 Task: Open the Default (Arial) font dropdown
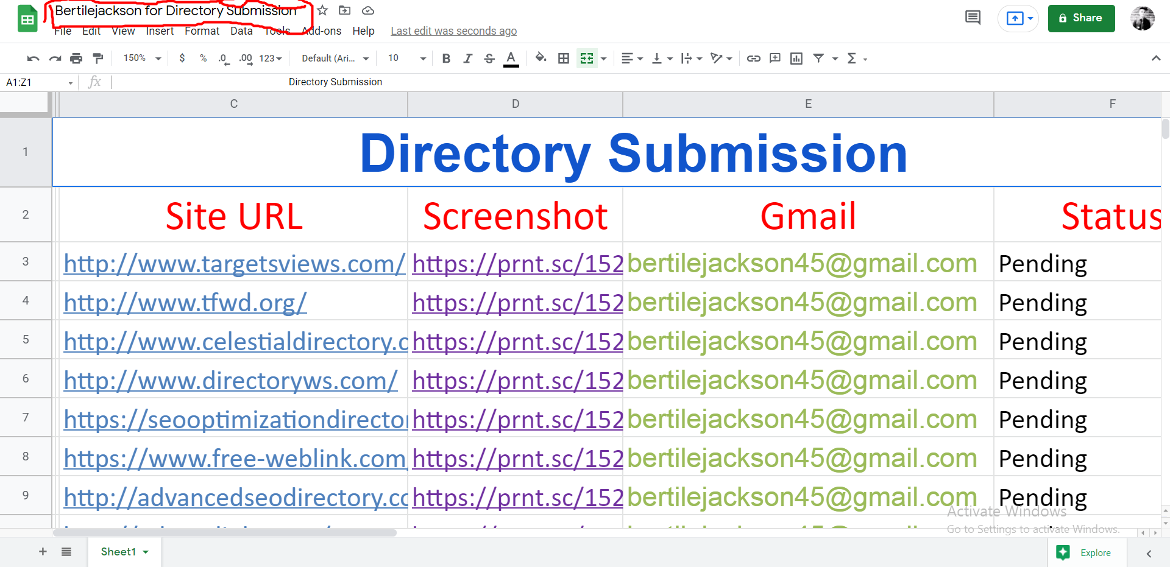[332, 58]
